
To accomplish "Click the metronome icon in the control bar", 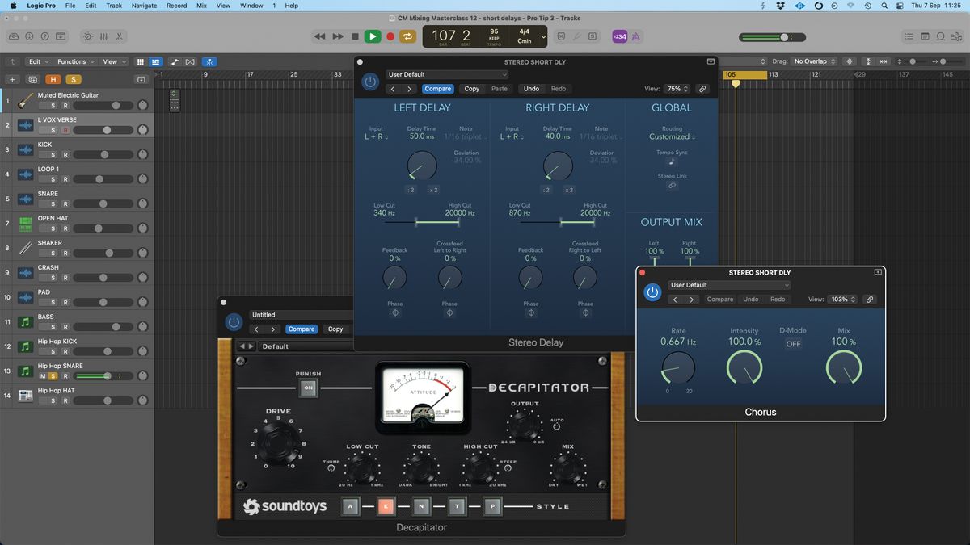I will tap(637, 36).
